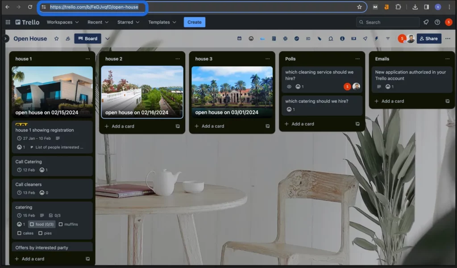Screen dimensions: 457x268
Task: Open Polls list actions menu
Action: [x=357, y=59]
